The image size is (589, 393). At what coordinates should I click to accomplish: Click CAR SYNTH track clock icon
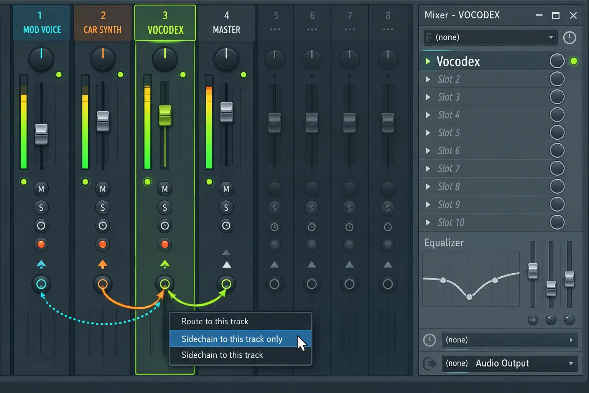click(x=102, y=226)
